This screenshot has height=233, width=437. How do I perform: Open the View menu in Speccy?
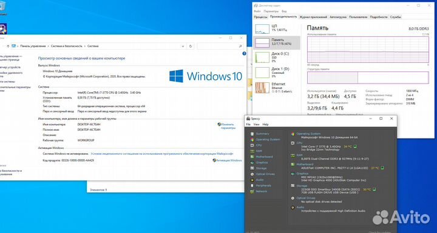[x=256, y=125]
